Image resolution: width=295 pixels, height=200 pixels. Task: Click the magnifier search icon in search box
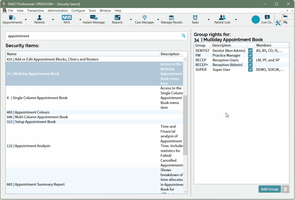click(x=184, y=36)
